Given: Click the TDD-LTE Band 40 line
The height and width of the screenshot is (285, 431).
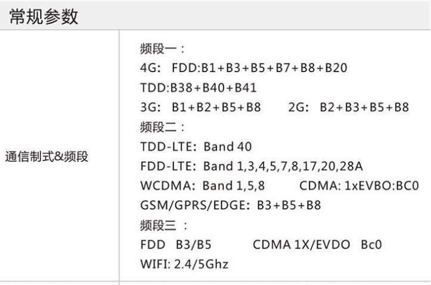Looking at the screenshot, I should click(196, 147).
